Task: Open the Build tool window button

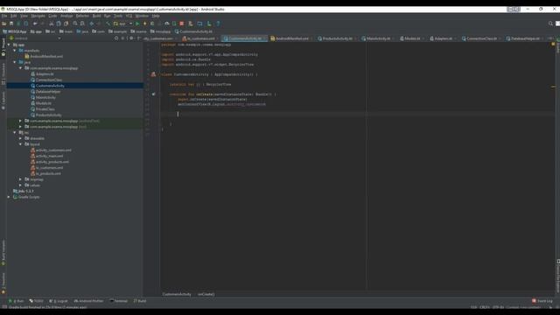Action: point(140,301)
